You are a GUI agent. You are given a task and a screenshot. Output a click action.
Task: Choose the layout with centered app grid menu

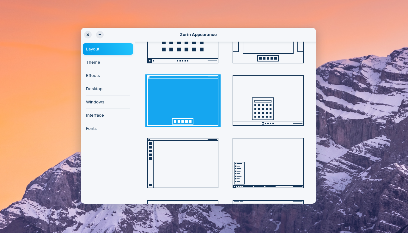[x=268, y=101]
